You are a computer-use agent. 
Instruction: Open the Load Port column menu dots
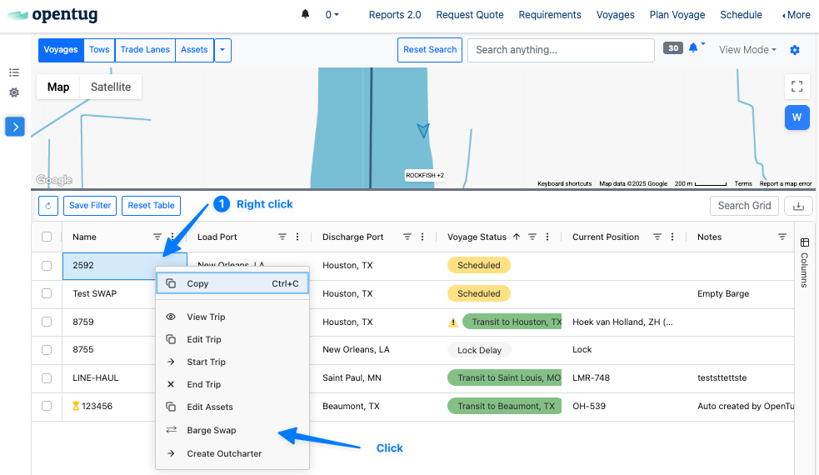(x=297, y=237)
